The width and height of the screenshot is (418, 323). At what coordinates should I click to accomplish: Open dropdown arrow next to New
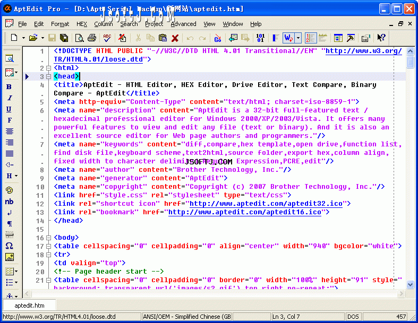pyautogui.click(x=23, y=38)
